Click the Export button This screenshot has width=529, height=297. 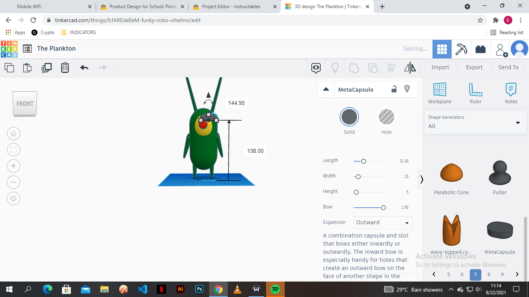click(x=474, y=67)
